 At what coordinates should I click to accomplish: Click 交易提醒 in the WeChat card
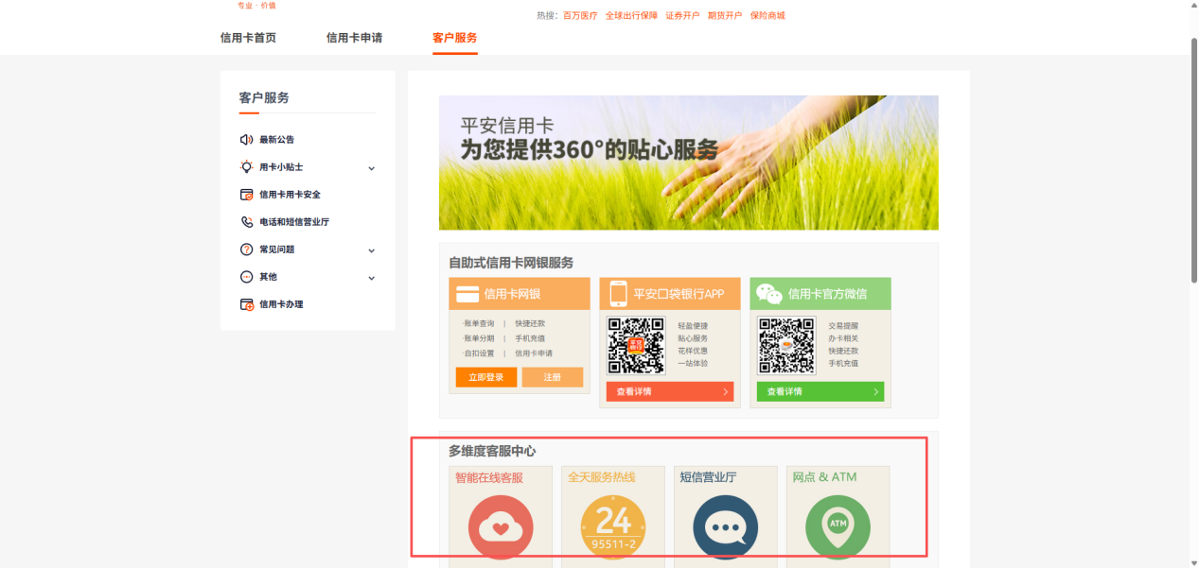843,326
